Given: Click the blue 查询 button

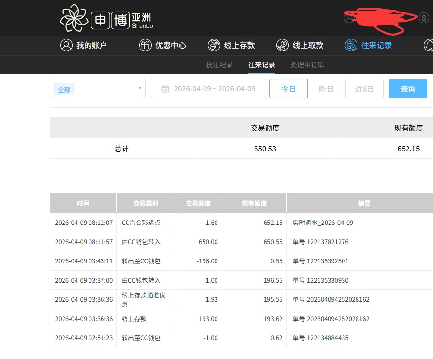Looking at the screenshot, I should pos(408,89).
